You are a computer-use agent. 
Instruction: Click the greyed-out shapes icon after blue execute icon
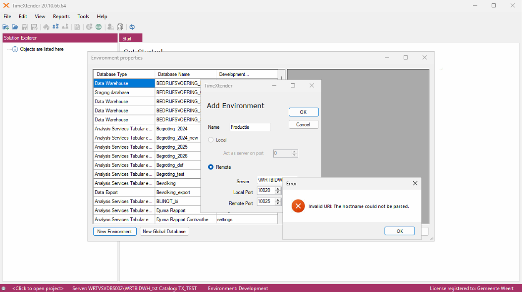65,27
